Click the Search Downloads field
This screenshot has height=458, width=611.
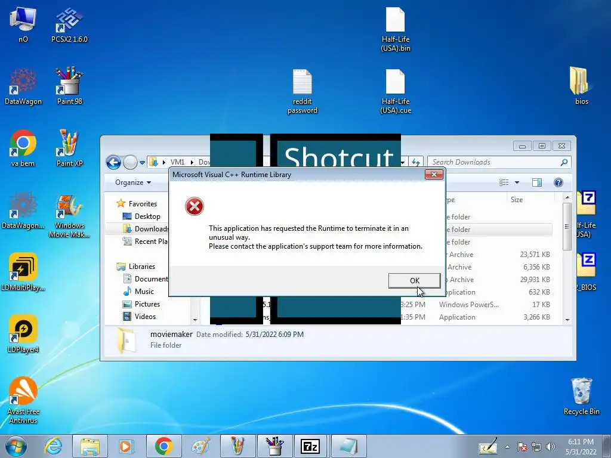499,162
